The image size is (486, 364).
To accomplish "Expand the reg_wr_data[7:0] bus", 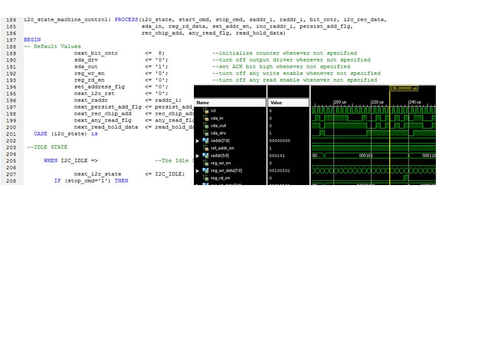I will (197, 170).
